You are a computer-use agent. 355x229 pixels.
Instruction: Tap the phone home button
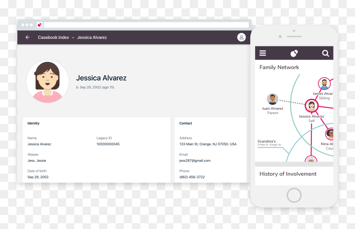point(294,195)
